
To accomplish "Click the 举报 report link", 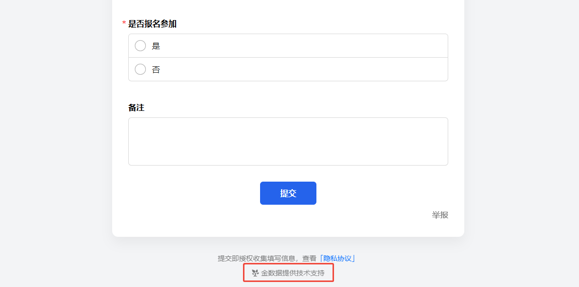I will click(440, 215).
